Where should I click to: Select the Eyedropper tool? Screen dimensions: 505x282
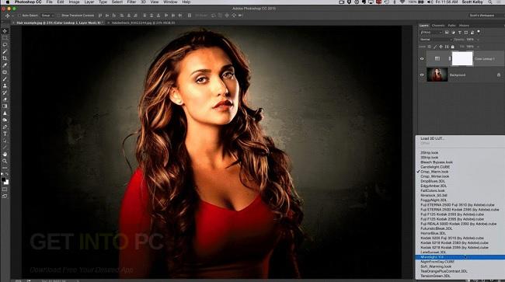pyautogui.click(x=5, y=65)
